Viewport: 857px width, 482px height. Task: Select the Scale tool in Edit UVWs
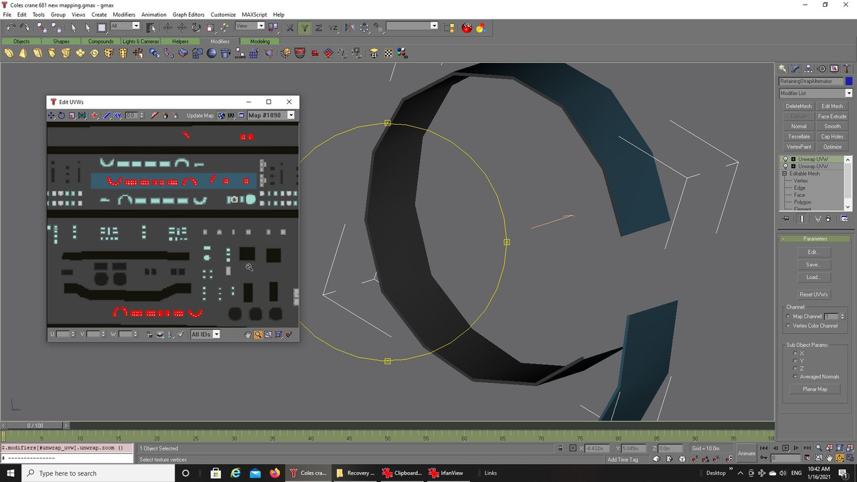pyautogui.click(x=72, y=115)
